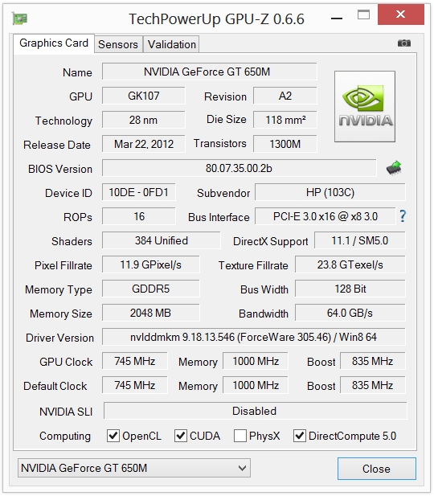Viewport: 434px width, 496px height.
Task: Click the Default Clock field 745 MHz
Action: click(x=135, y=385)
